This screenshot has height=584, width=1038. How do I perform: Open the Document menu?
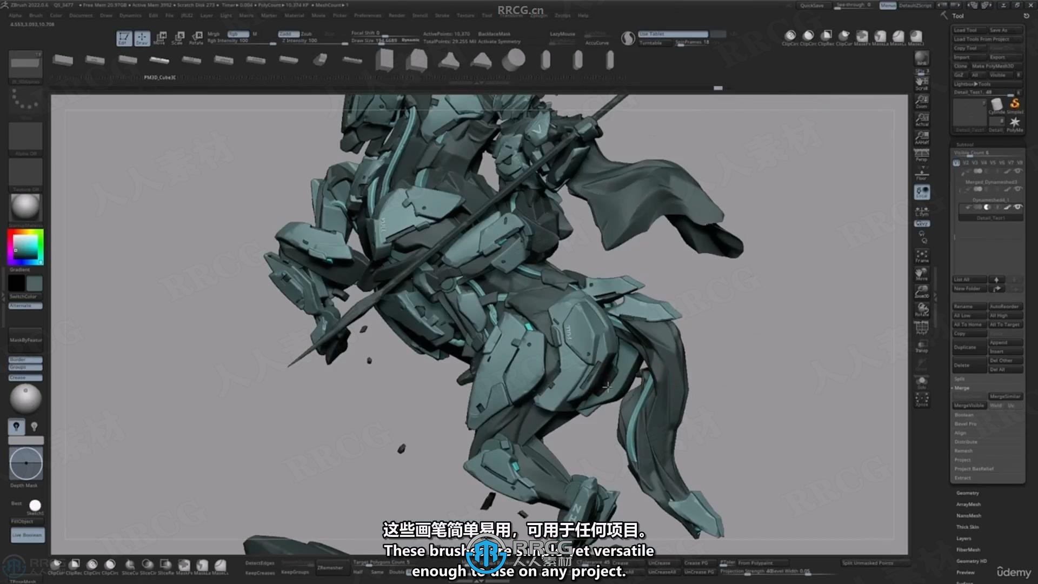(81, 16)
